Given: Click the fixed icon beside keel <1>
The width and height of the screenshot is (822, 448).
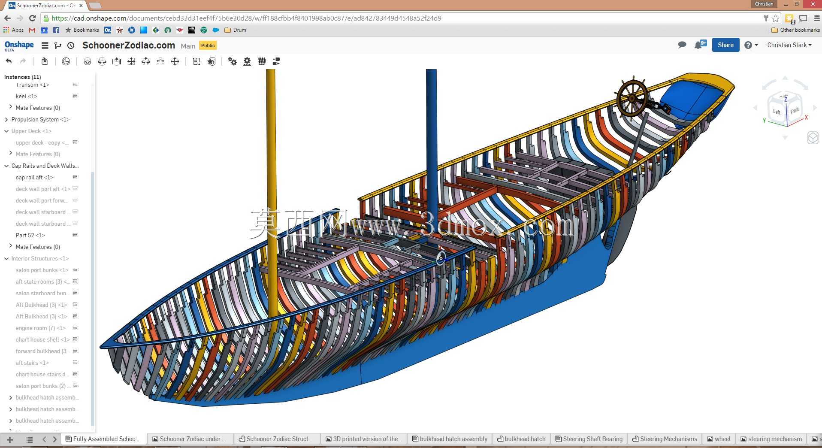Looking at the screenshot, I should click(x=75, y=96).
